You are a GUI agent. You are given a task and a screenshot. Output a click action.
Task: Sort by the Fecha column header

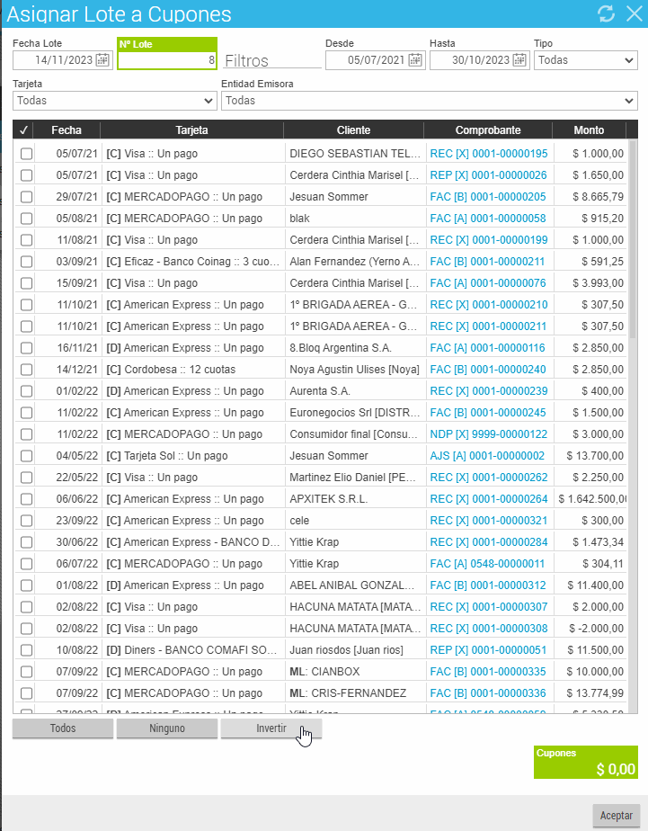coord(67,130)
